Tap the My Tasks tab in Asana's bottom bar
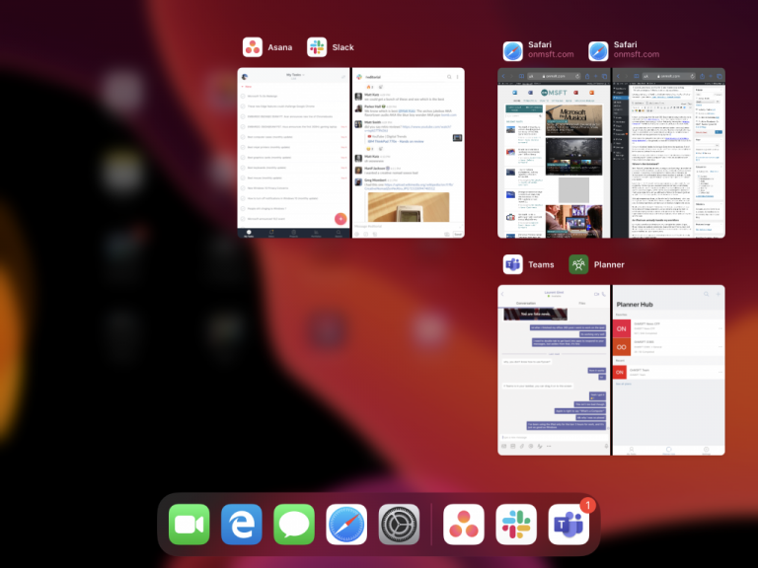This screenshot has width=758, height=568. click(x=249, y=234)
